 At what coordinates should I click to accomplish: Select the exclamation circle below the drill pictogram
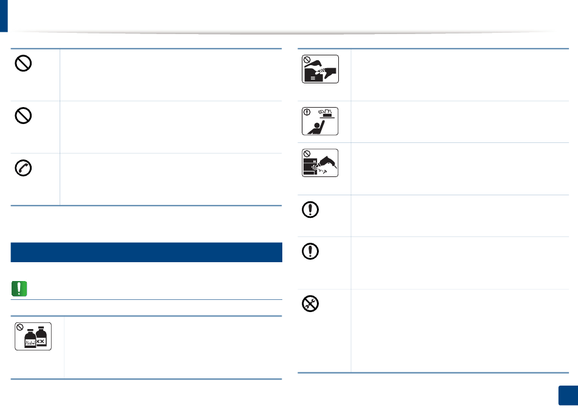[310, 210]
